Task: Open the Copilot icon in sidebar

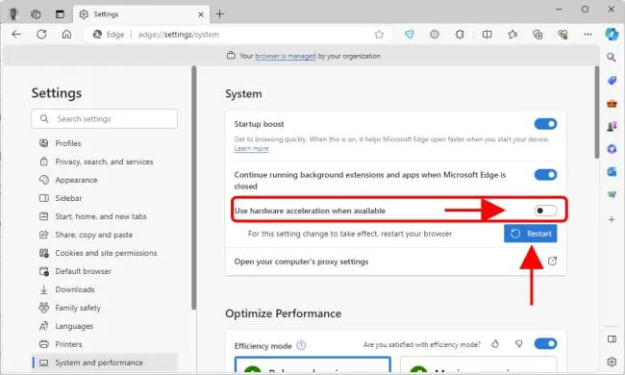Action: point(612,35)
